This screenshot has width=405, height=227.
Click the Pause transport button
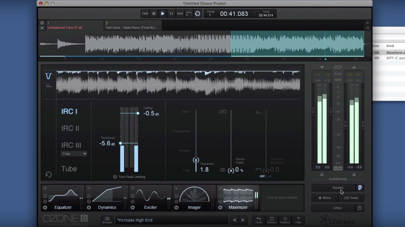pos(171,14)
